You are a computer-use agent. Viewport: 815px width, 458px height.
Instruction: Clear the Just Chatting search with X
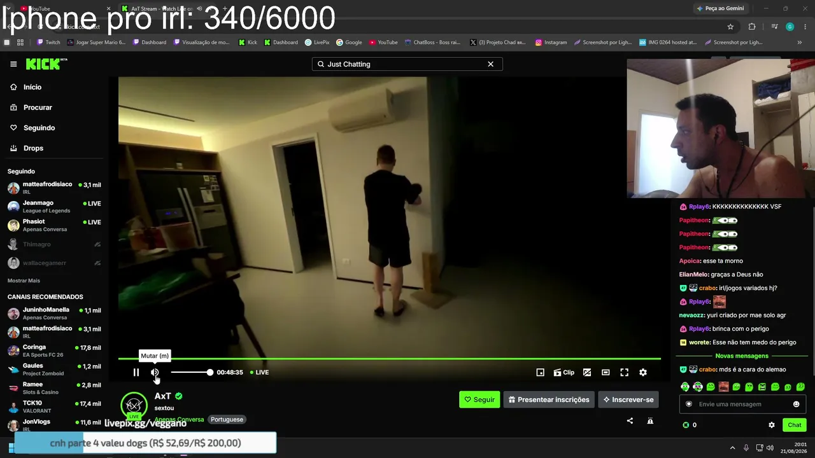pos(490,64)
